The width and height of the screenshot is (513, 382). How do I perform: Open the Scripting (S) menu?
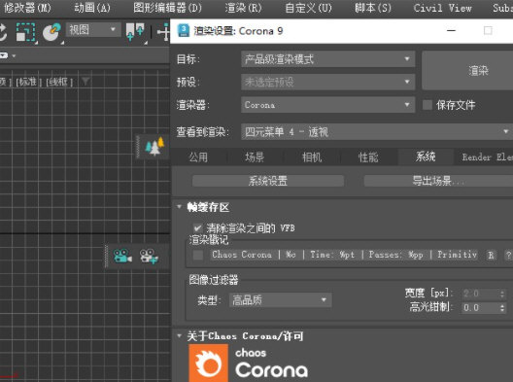point(373,8)
